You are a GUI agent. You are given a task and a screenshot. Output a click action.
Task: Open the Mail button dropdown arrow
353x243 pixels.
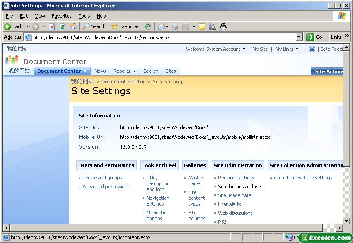pos(167,27)
